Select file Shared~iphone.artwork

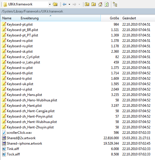point(24,143)
